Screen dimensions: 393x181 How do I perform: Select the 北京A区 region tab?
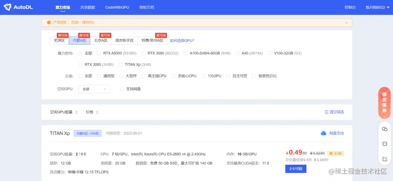point(101,40)
